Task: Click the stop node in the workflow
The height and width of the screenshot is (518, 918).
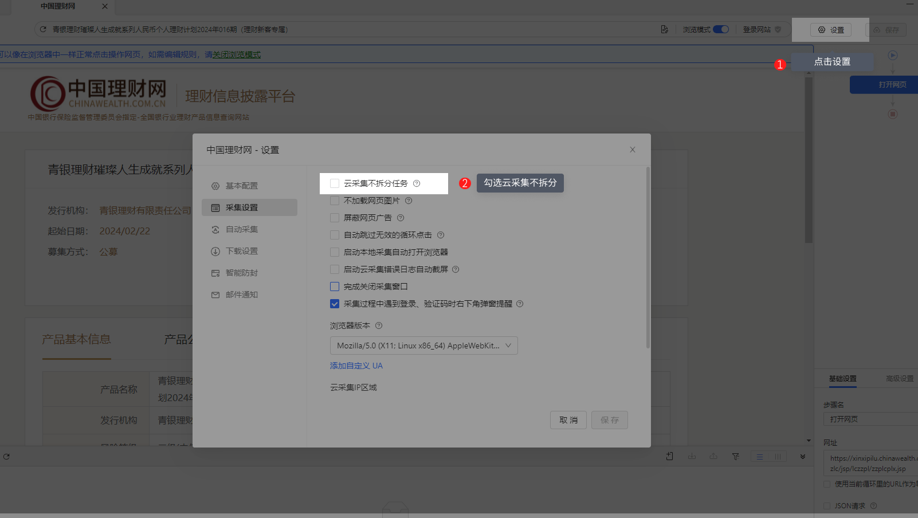Action: 893,114
